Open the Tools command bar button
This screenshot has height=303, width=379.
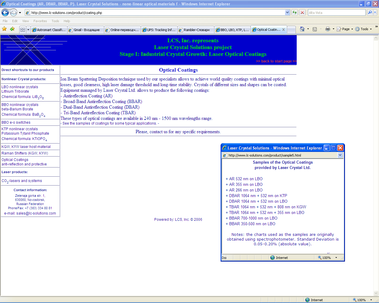click(363, 29)
